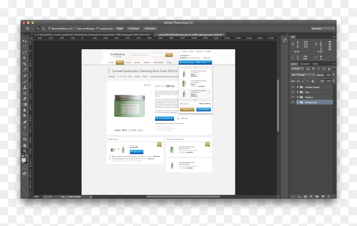Screen dimensions: 357x226
Task: Switch to the Channels tab
Action: pos(305,64)
